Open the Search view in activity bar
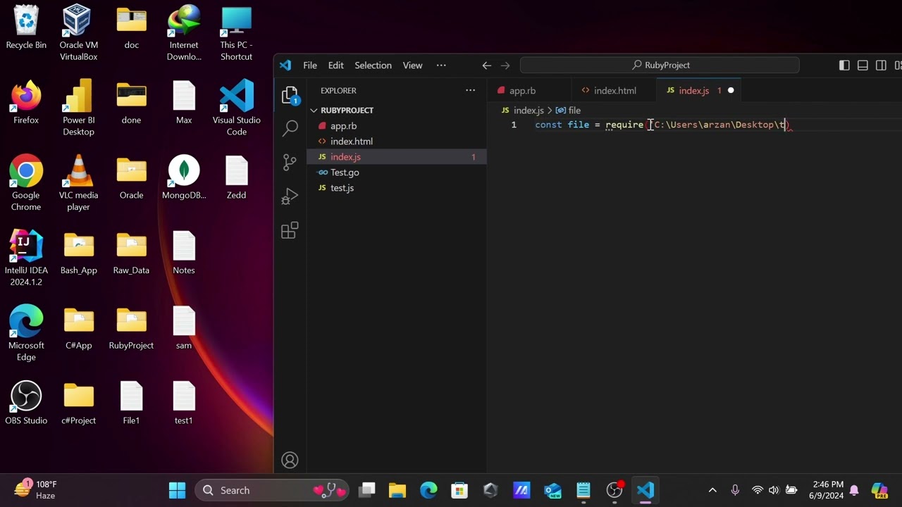 coord(290,128)
